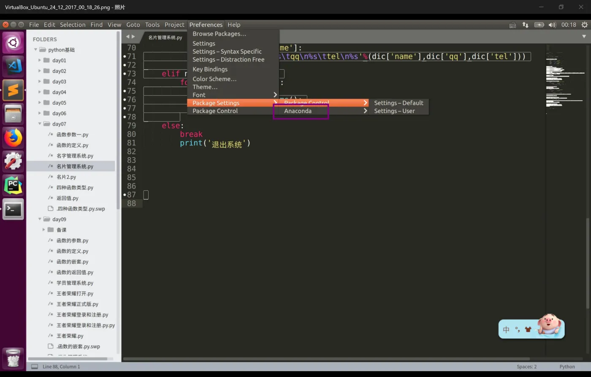The width and height of the screenshot is (591, 377).
Task: Open System Settings wrench-gear dock icon
Action: point(13,161)
